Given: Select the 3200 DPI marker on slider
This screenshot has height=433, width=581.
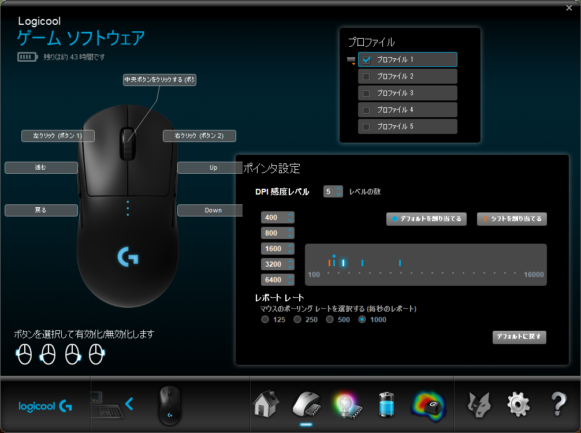Looking at the screenshot, I should pos(362,263).
